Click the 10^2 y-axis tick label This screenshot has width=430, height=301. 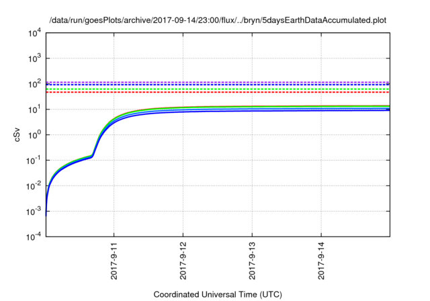35,84
